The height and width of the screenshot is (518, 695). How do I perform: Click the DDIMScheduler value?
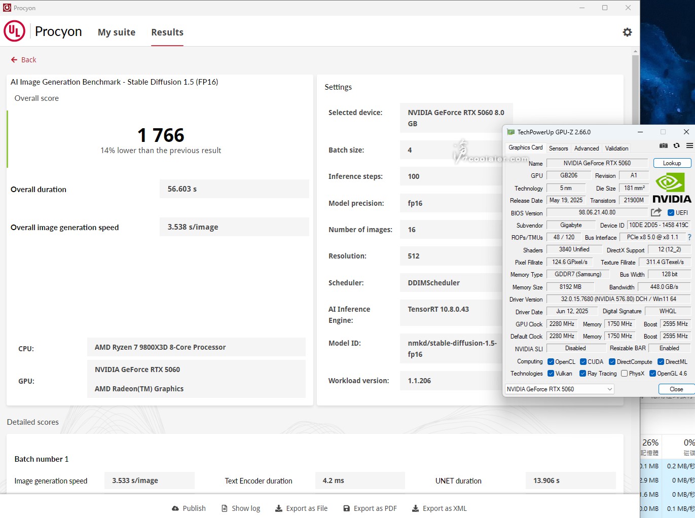click(434, 283)
